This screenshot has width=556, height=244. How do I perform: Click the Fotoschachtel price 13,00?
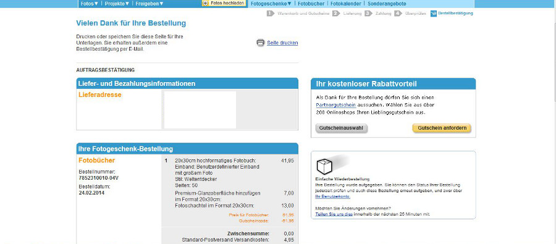point(287,206)
